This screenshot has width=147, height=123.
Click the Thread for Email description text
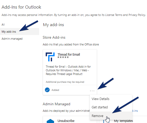tap(68, 70)
